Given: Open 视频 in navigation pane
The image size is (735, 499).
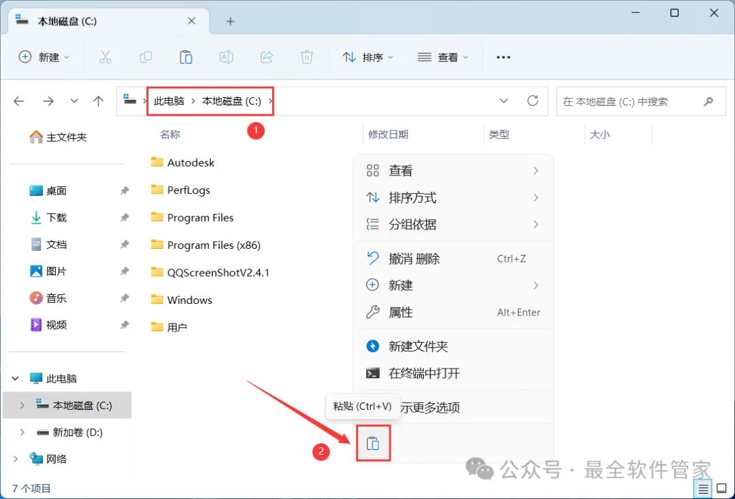Looking at the screenshot, I should coord(48,325).
